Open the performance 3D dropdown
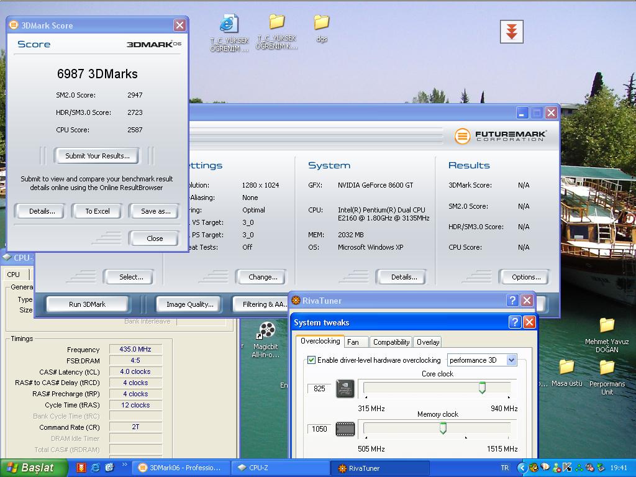Viewport: 636px width, 477px height. 482,360
